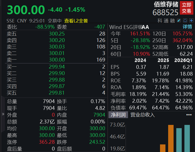This screenshot has height=152, width=195.
Task: Click the 2026Q1 EPS value 6.21
Action: click(188, 67)
